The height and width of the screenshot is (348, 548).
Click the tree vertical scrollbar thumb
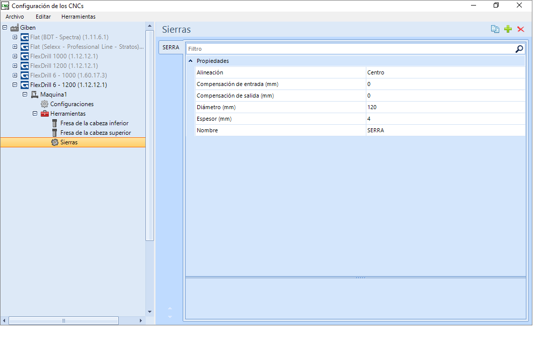tap(149, 136)
